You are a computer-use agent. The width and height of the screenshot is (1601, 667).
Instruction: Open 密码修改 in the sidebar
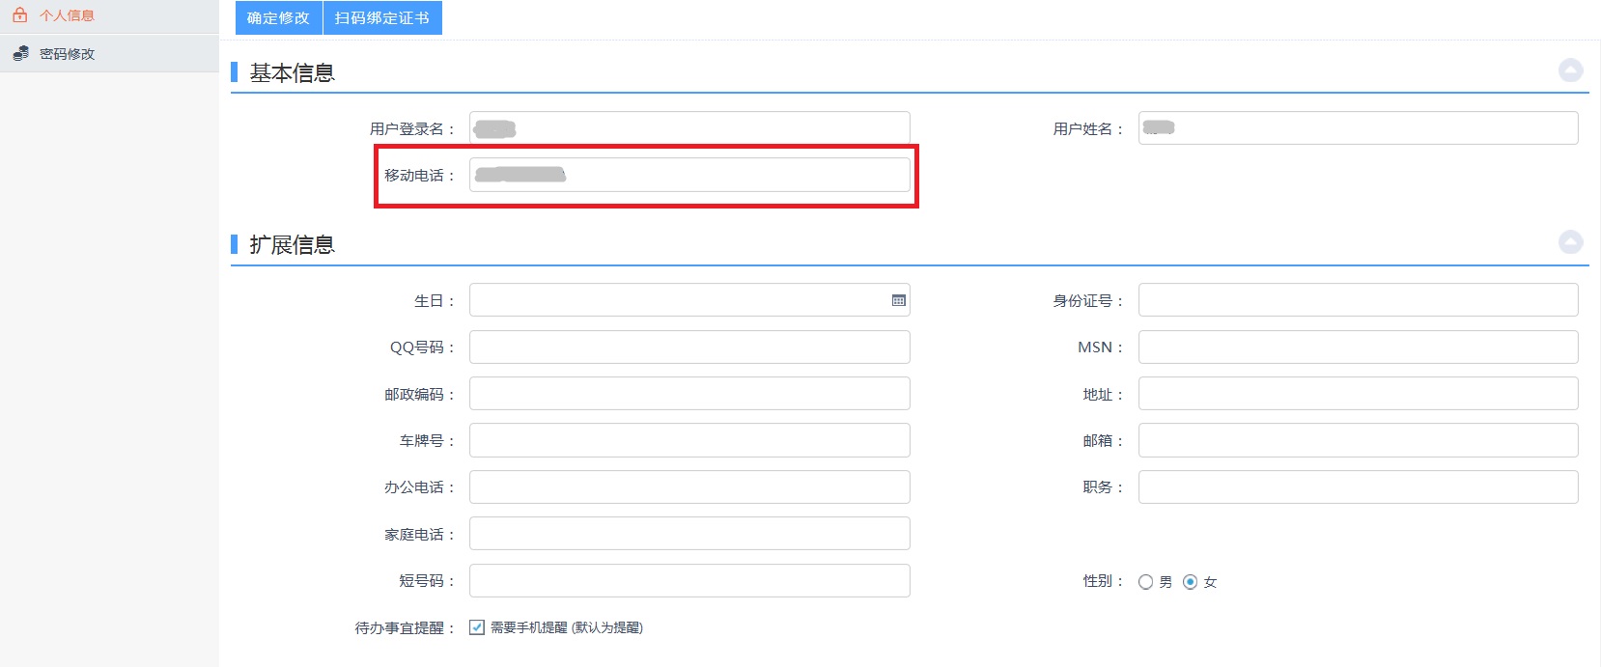click(67, 54)
